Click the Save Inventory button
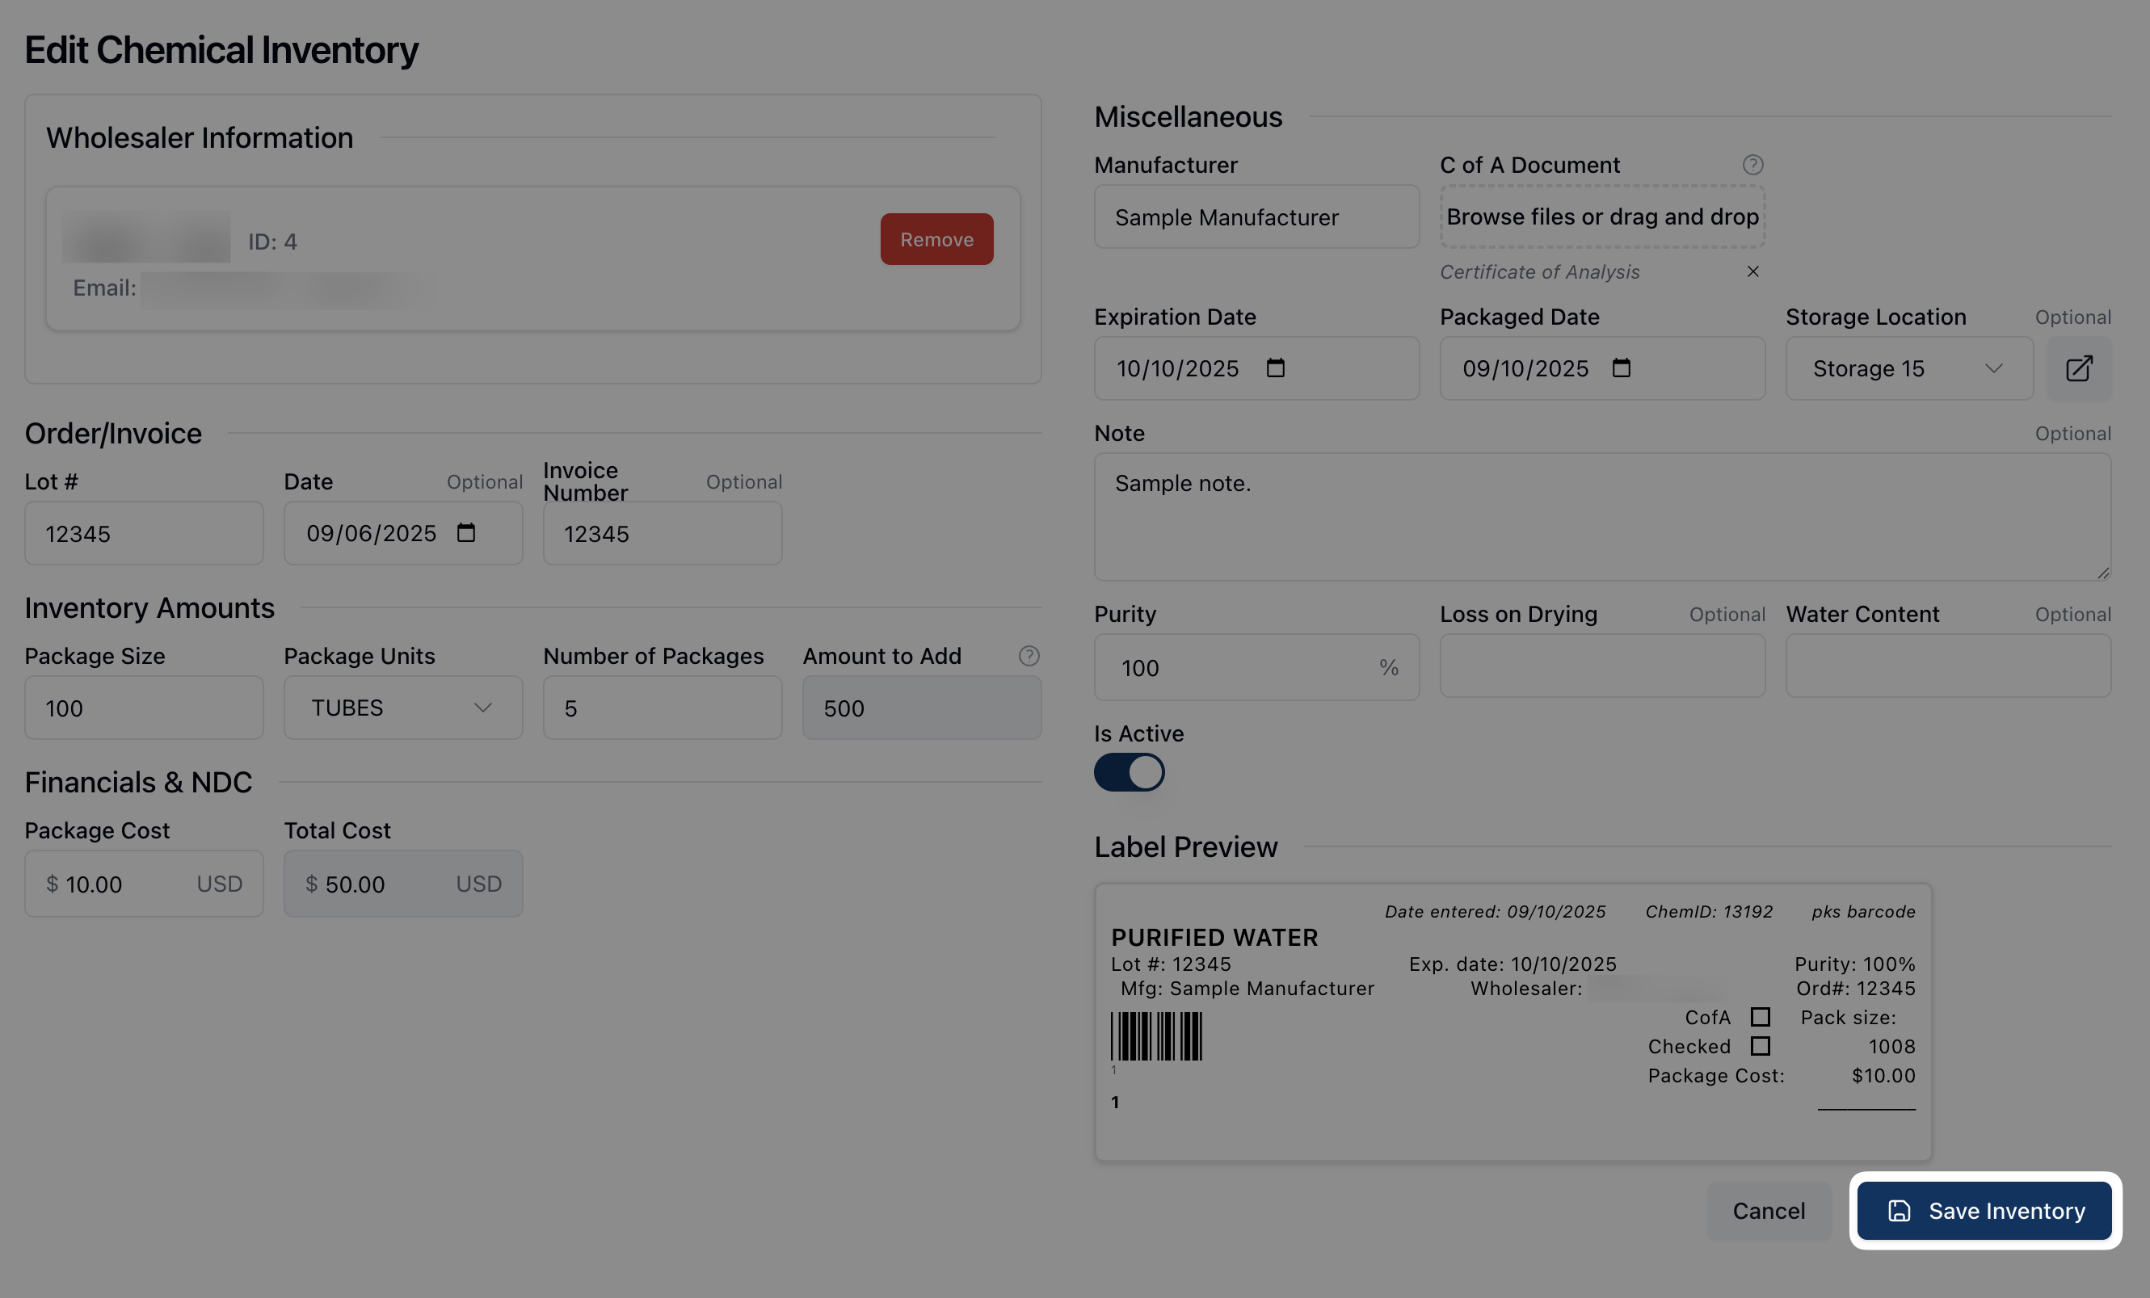This screenshot has height=1298, width=2150. point(1984,1211)
